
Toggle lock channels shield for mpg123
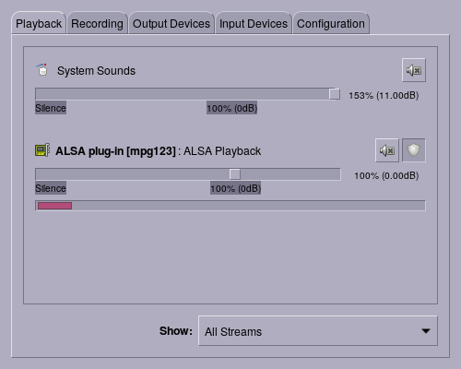click(x=414, y=150)
